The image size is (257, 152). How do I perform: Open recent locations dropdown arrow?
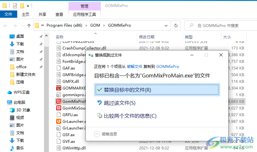(x=22, y=26)
